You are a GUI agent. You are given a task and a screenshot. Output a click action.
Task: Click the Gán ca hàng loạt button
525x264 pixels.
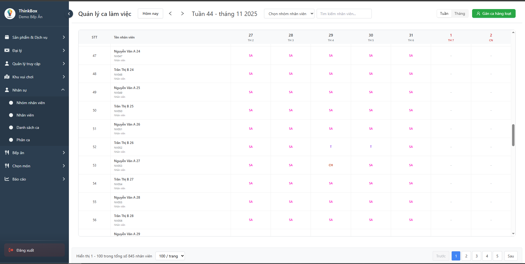(x=494, y=13)
